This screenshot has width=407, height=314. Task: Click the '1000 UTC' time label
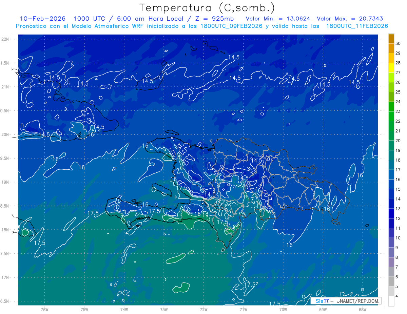point(90,19)
